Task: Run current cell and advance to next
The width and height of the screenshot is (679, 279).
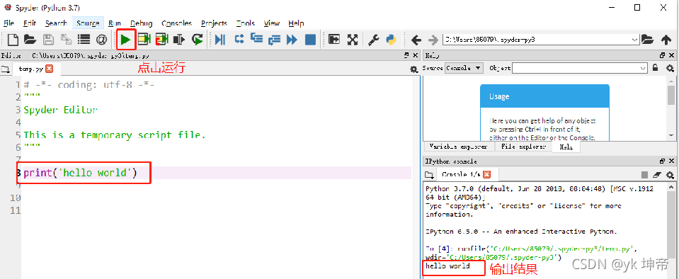Action: [x=161, y=40]
